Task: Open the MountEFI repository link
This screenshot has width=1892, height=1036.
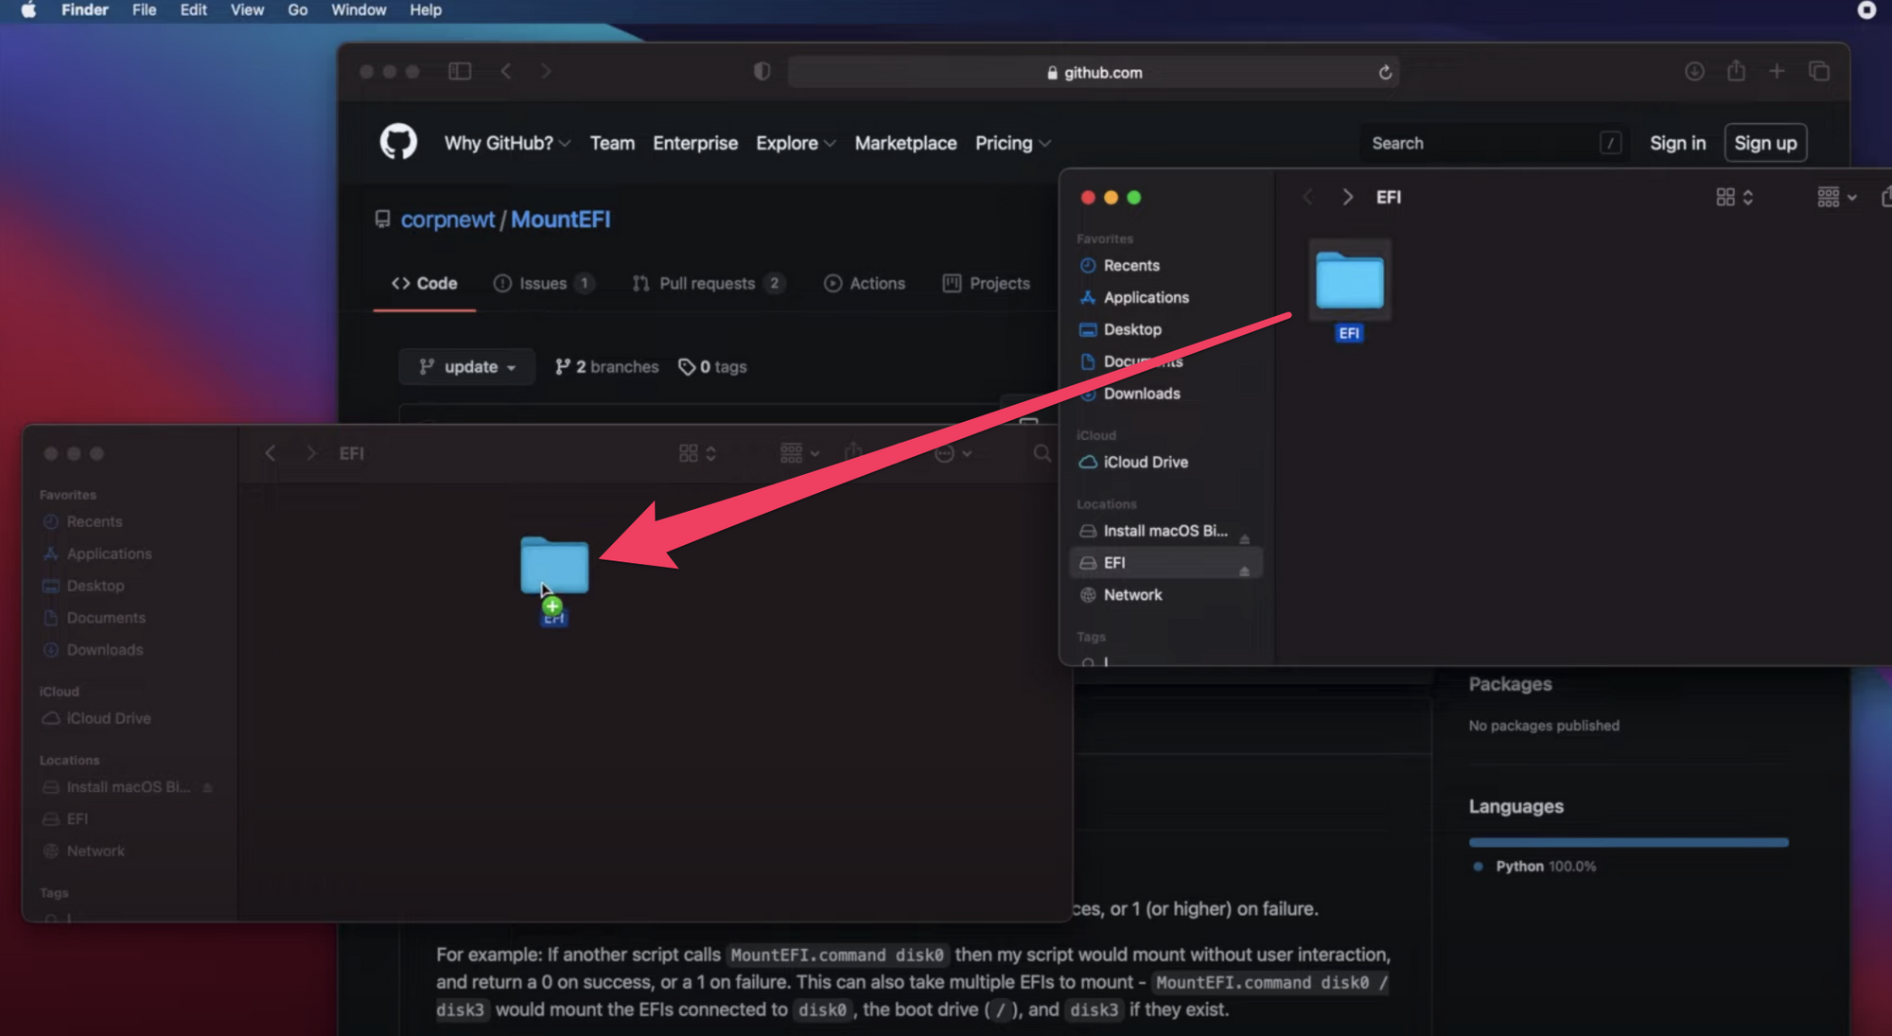Action: point(561,219)
